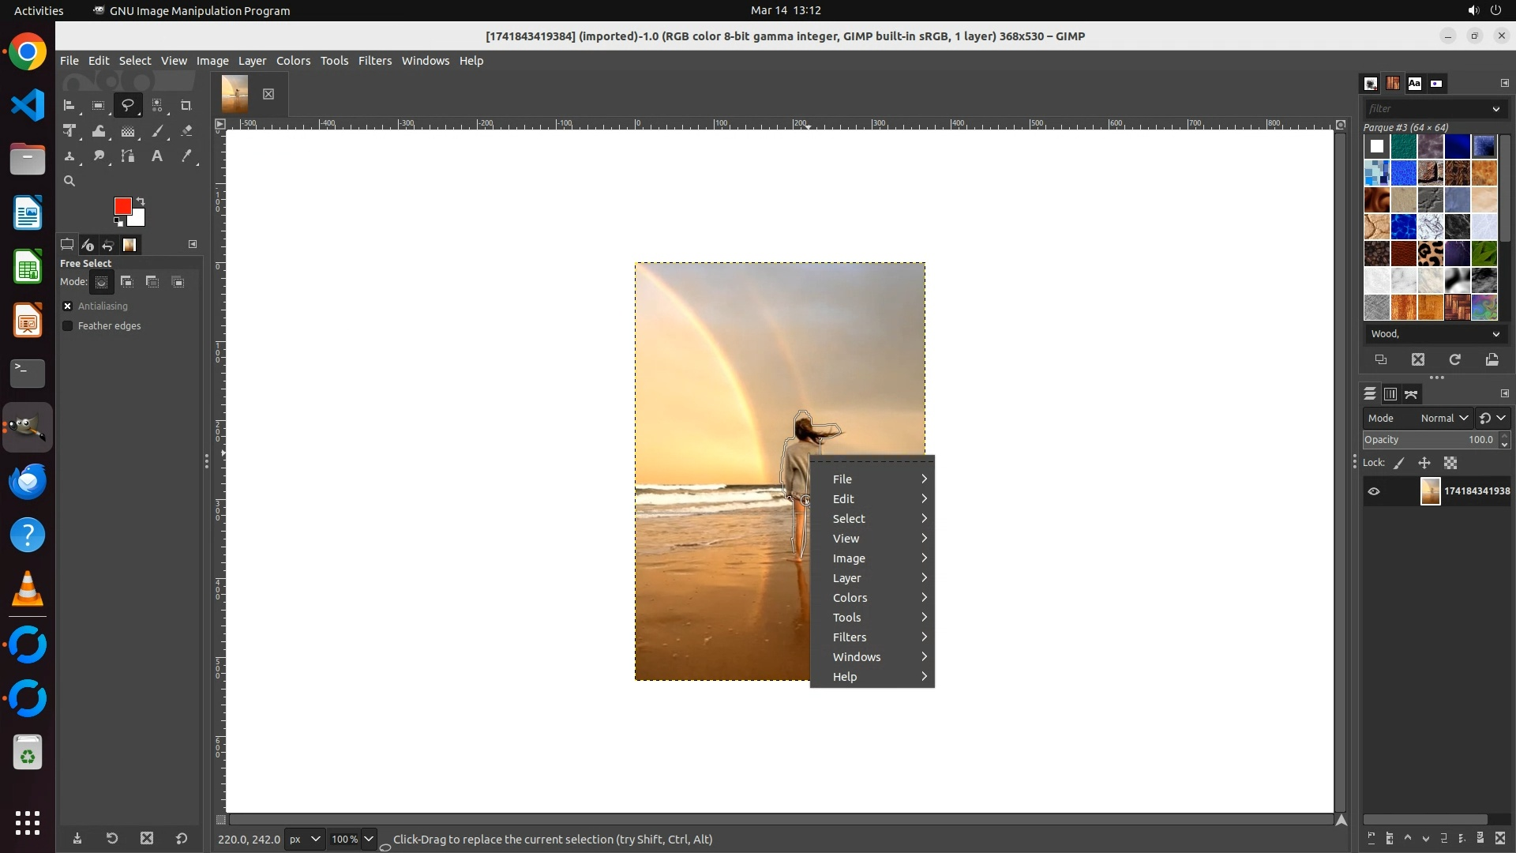The image size is (1516, 853).
Task: Disable the Antialiasing checkbox
Action: (68, 306)
